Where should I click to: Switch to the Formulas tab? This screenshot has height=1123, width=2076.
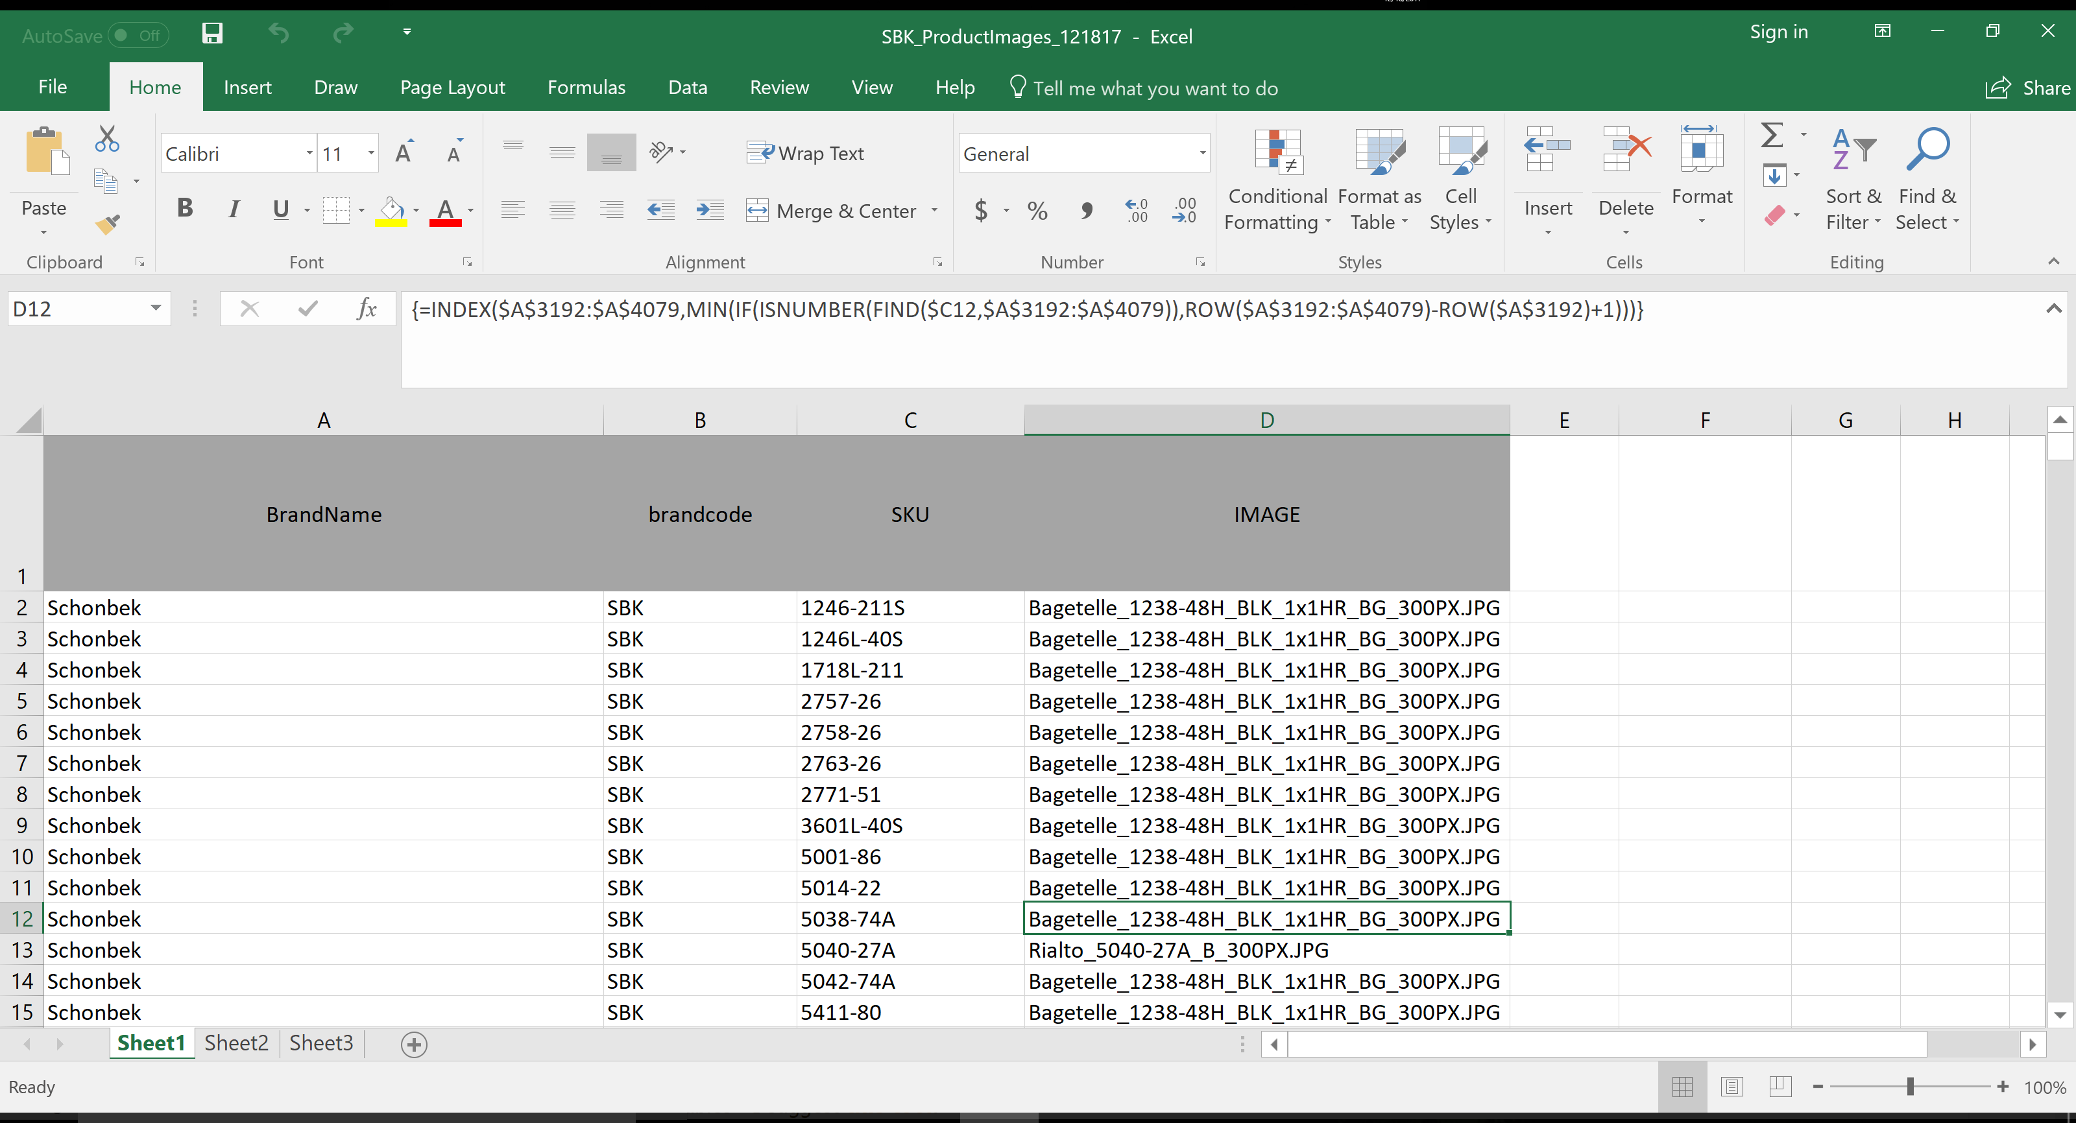(586, 87)
